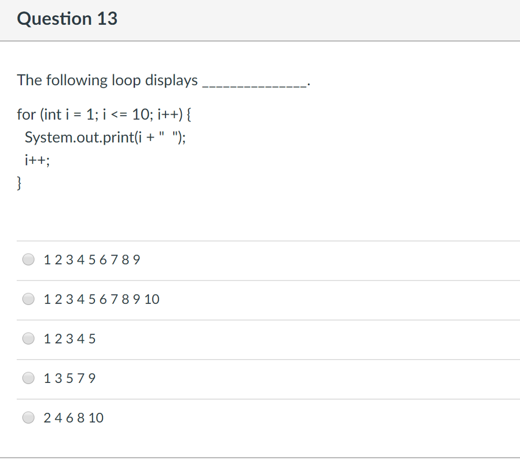Screen dimensions: 520x462
Task: Click the "Question 13" heading
Action: (x=67, y=18)
